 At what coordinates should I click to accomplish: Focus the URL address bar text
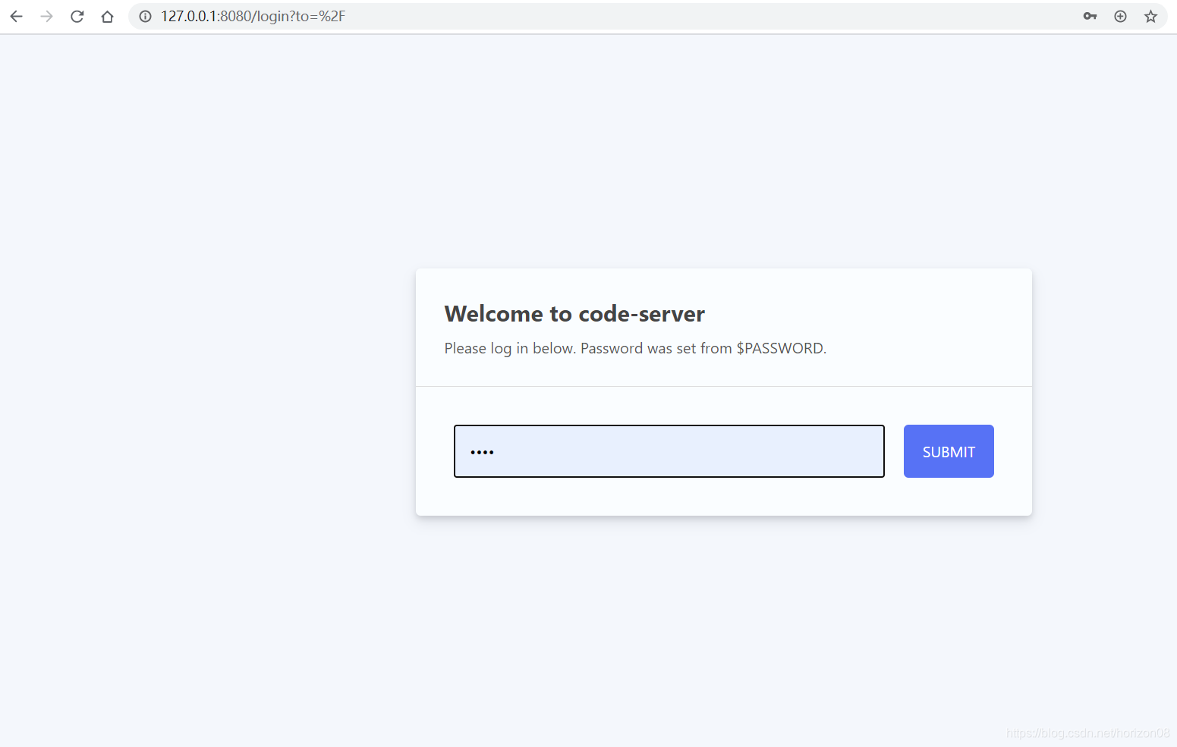point(253,17)
